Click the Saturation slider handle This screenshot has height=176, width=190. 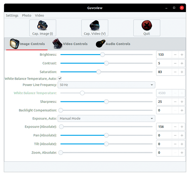(x=98, y=72)
